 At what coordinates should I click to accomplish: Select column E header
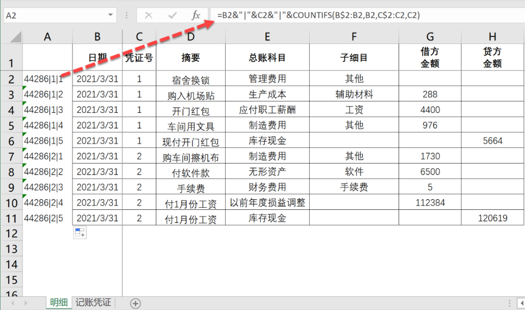[x=267, y=36]
